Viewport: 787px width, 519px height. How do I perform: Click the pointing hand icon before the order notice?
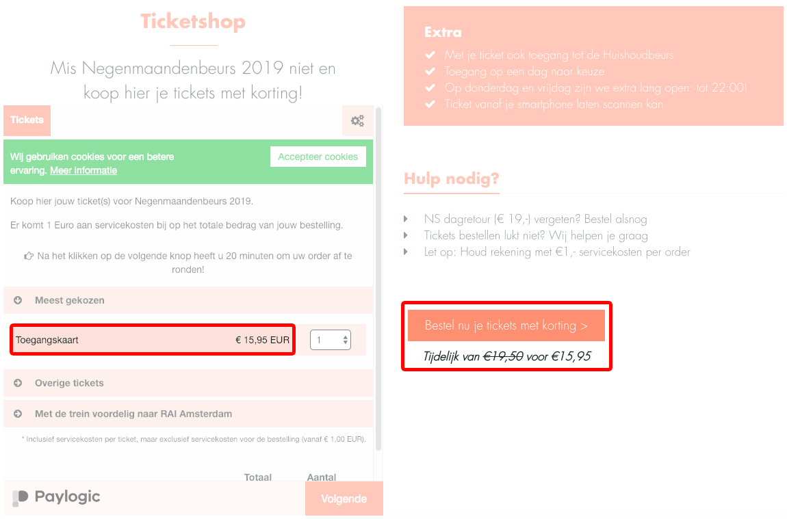tap(29, 256)
